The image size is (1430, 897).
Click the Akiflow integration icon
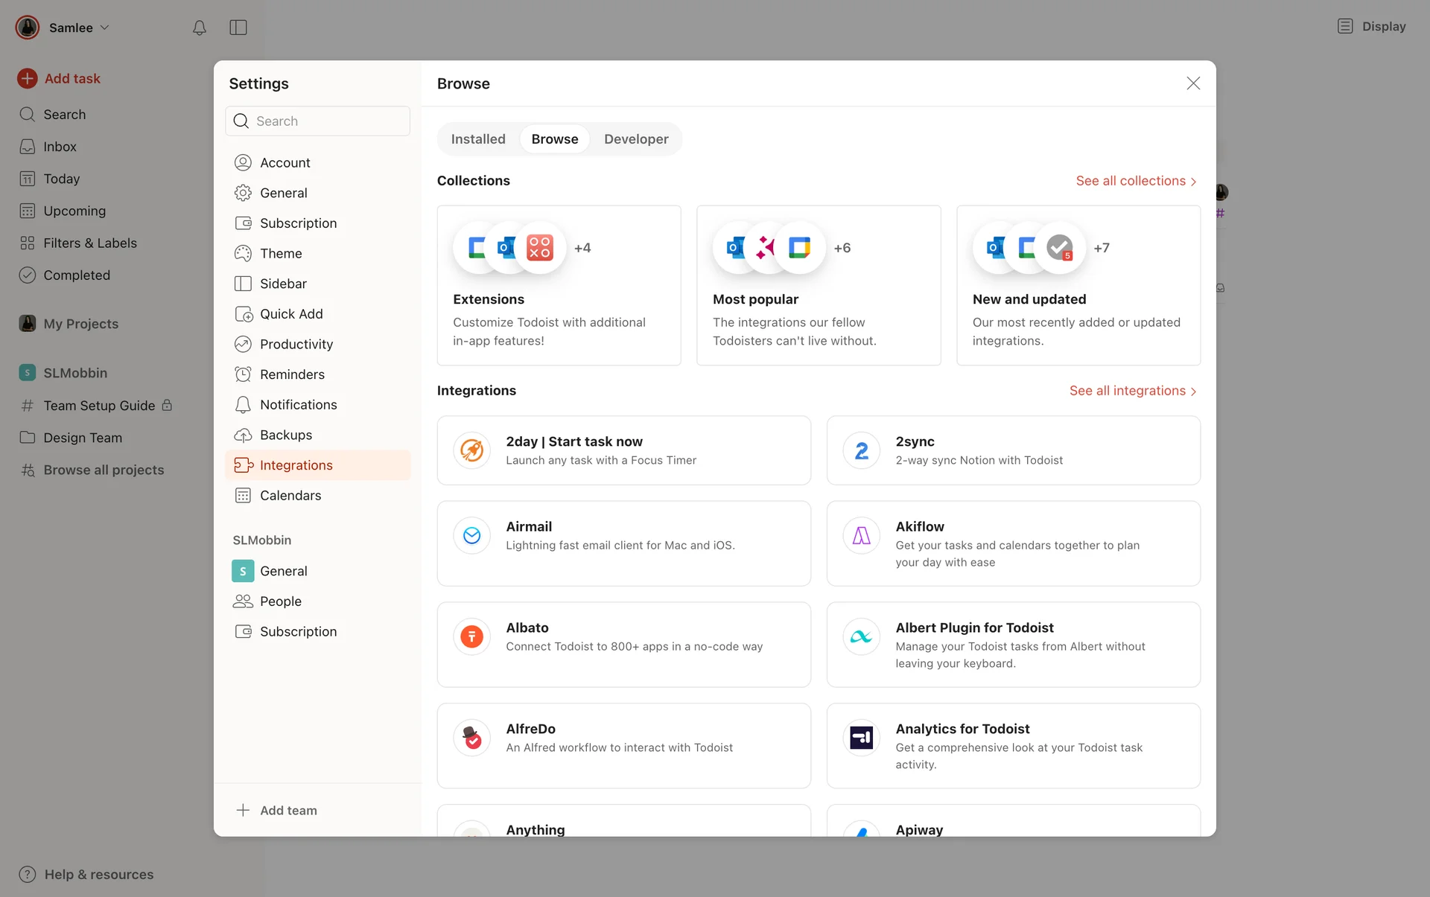[861, 535]
